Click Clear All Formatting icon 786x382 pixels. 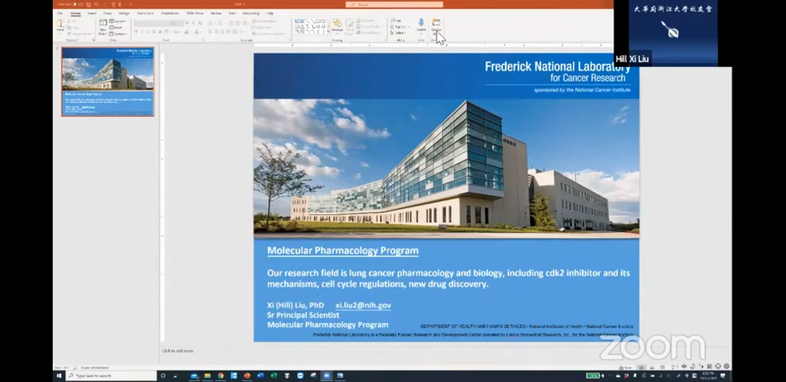[200, 23]
